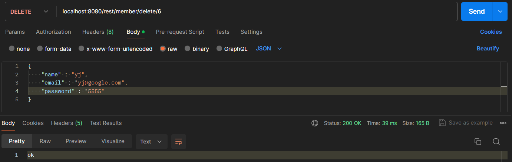Open the JSON body format dropdown
This screenshot has width=512, height=162.
pyautogui.click(x=269, y=49)
